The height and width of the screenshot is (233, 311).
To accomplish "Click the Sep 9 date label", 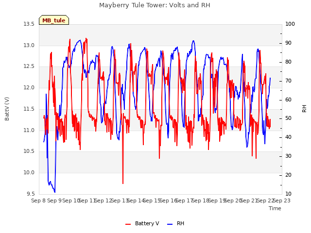I will click(x=54, y=200).
